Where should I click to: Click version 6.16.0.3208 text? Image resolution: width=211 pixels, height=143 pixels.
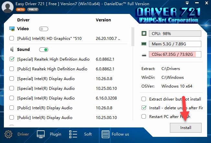coord(106,98)
